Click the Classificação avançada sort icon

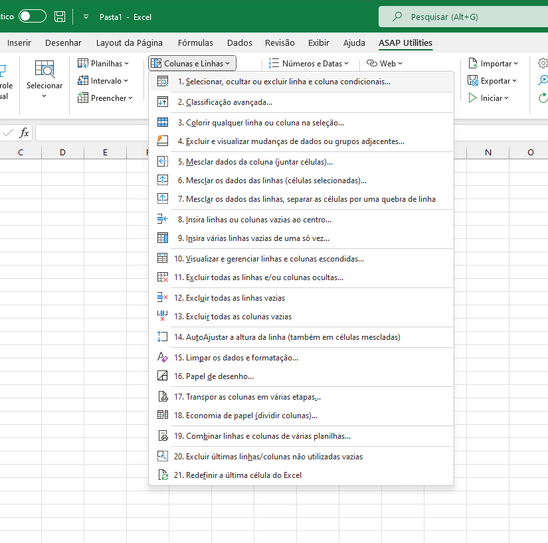coord(163,102)
